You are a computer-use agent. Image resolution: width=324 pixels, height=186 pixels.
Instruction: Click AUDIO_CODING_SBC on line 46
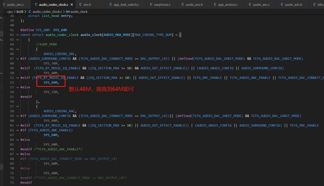(59, 54)
